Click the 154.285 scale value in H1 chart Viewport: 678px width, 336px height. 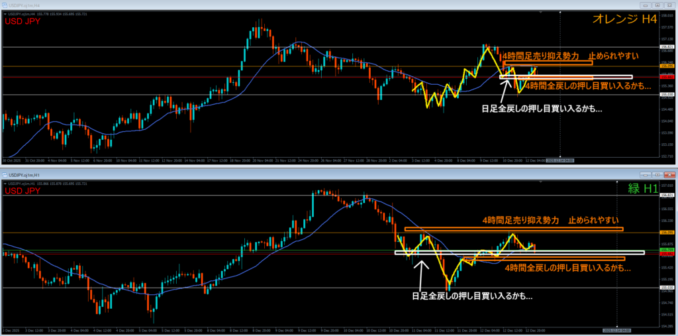pos(666,325)
